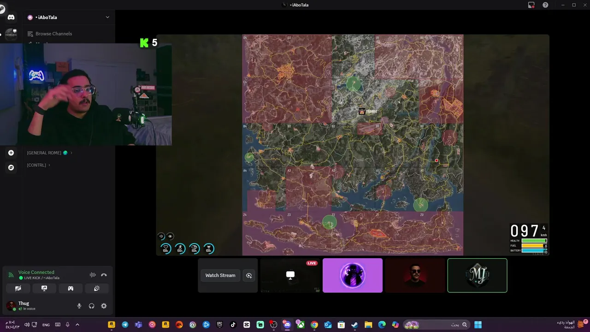Click the BATTERY blue bar
Viewport: 590px width, 332px height.
pyautogui.click(x=534, y=250)
